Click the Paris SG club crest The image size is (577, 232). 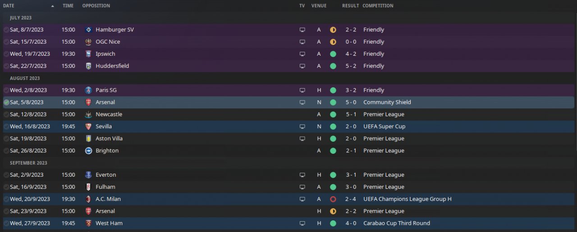pyautogui.click(x=88, y=90)
